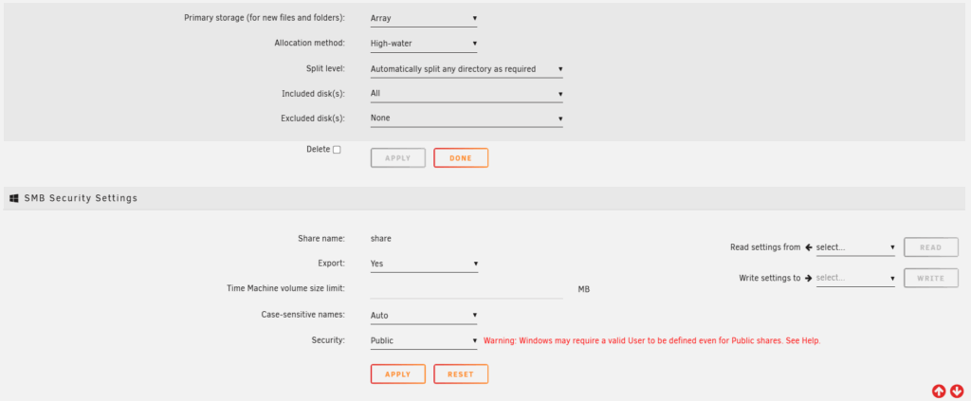Open the Excluded disk(s) dropdown
Image resolution: width=971 pixels, height=401 pixels.
[467, 118]
